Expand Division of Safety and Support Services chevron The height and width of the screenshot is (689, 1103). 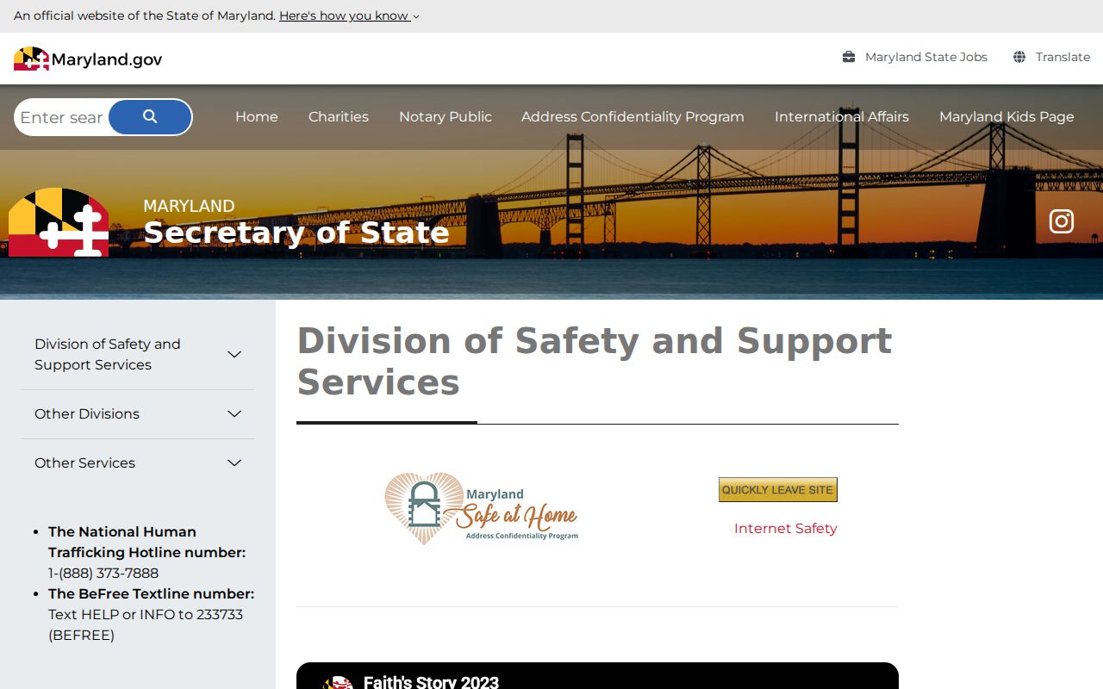pyautogui.click(x=234, y=354)
